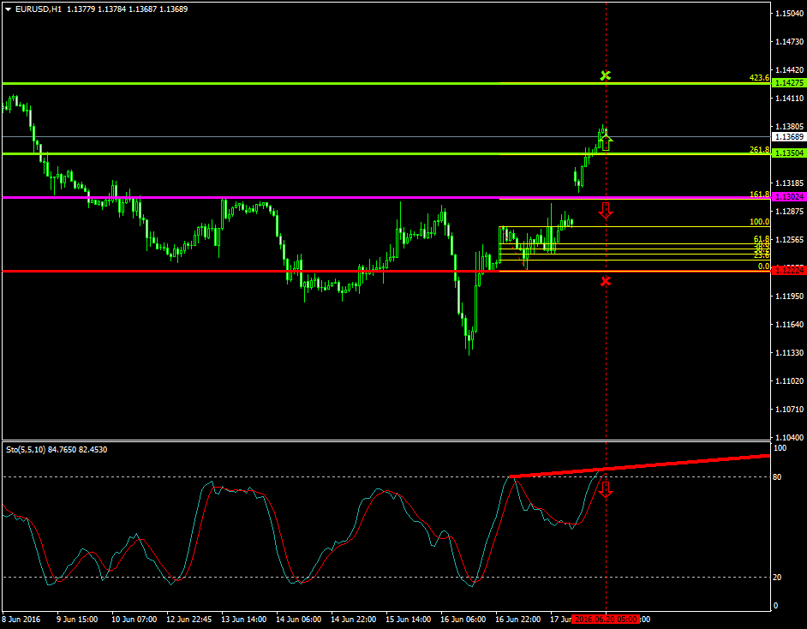Click the 16 Jun 22:00 time axis label
Image resolution: width=807 pixels, height=629 pixels.
click(x=518, y=619)
